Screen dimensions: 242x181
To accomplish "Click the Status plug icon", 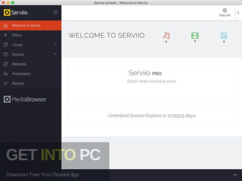I will click(x=6, y=35).
